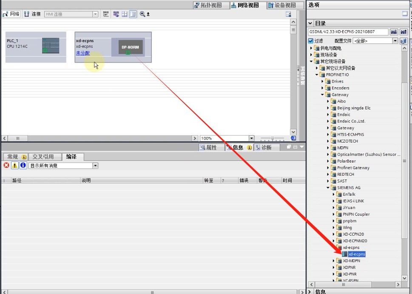This screenshot has width=412, height=294.
Task: Select the PN/PN Coupler folder
Action: 356,214
